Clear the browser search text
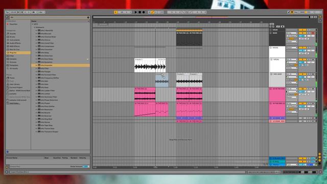The height and width of the screenshot is (184, 327). tap(88, 17)
